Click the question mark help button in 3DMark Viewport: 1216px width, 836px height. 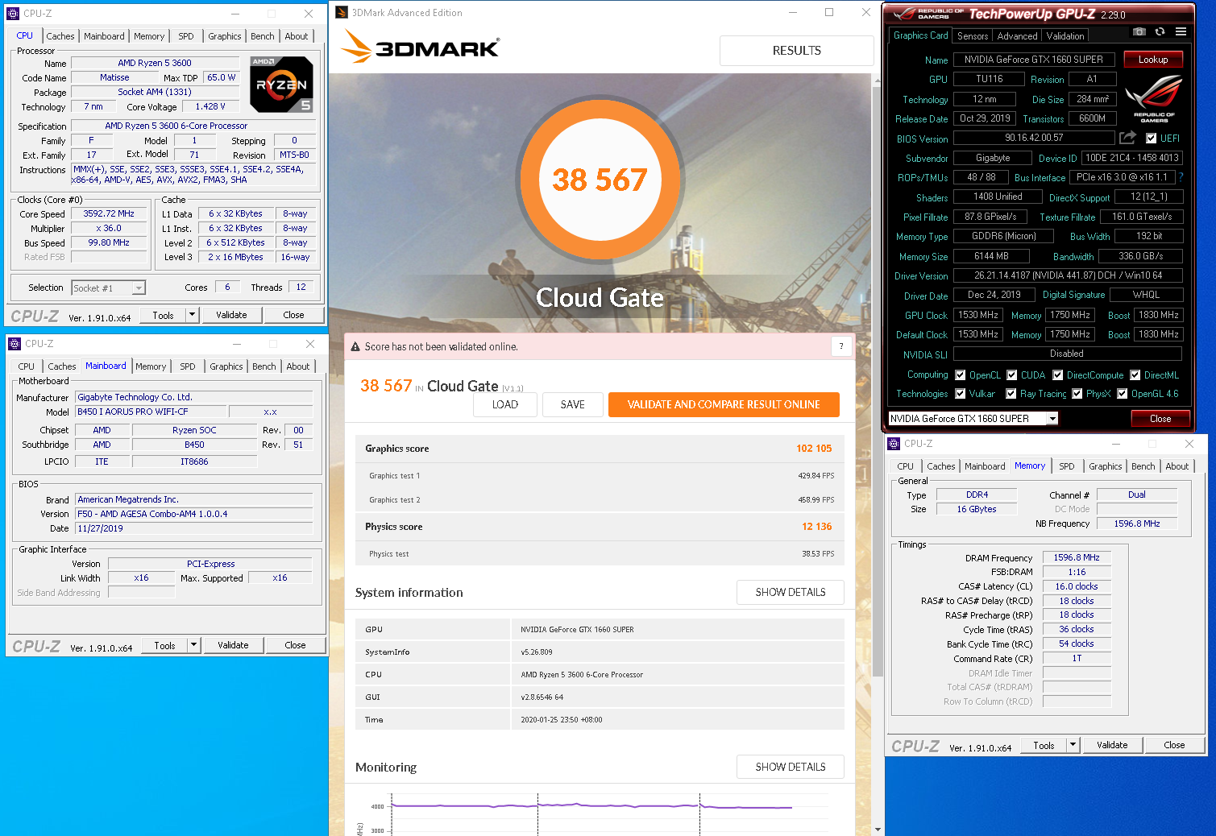click(841, 346)
